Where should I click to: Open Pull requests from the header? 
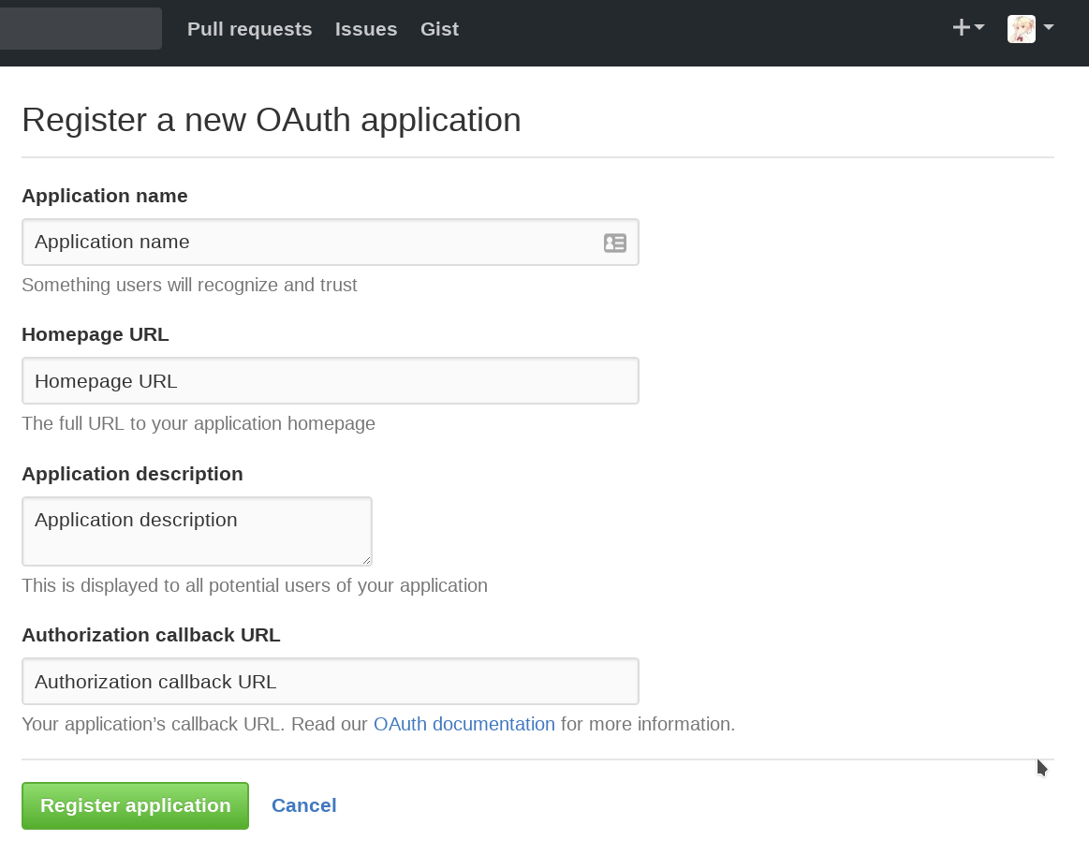point(249,29)
